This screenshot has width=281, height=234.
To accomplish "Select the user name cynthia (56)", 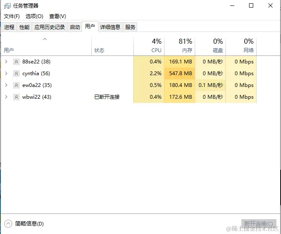I will (36, 74).
